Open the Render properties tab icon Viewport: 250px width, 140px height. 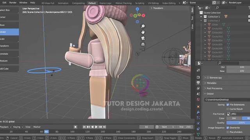(x=198, y=77)
